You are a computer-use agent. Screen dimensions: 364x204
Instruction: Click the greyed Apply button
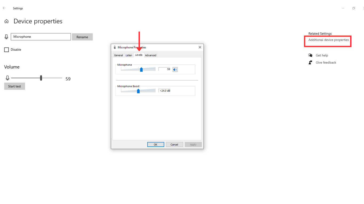tap(193, 144)
